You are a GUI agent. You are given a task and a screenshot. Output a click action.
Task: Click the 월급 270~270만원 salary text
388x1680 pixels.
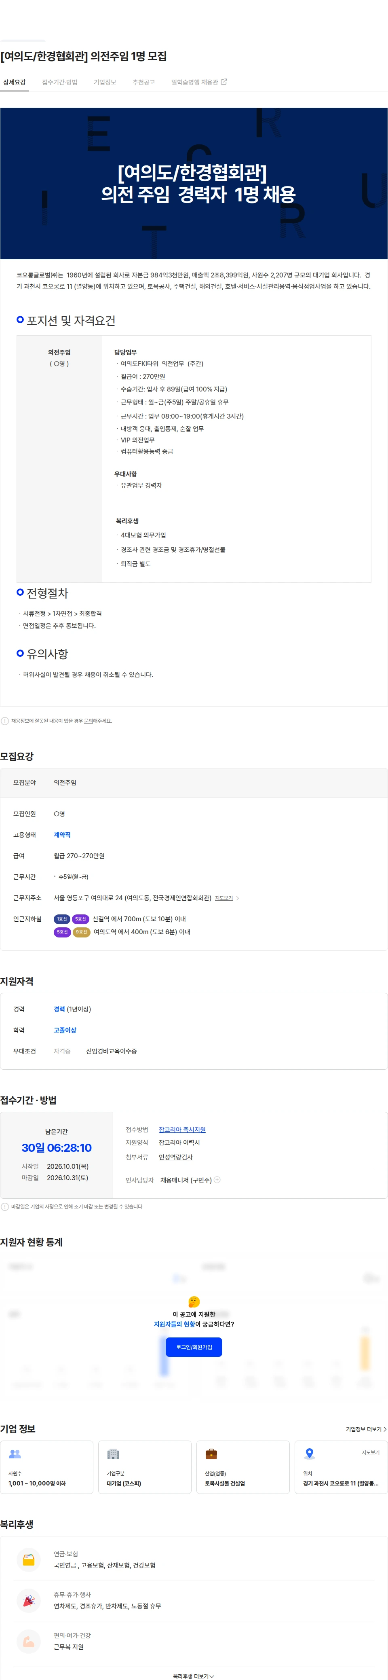(x=79, y=856)
